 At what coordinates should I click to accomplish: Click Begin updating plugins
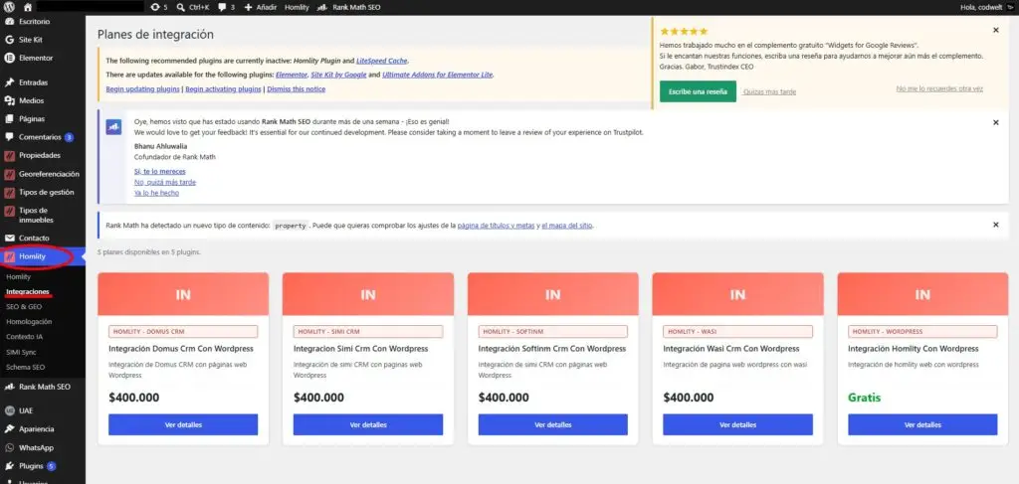[x=142, y=88]
